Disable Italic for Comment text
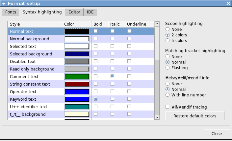The width and height of the screenshot is (232, 141). click(x=112, y=76)
